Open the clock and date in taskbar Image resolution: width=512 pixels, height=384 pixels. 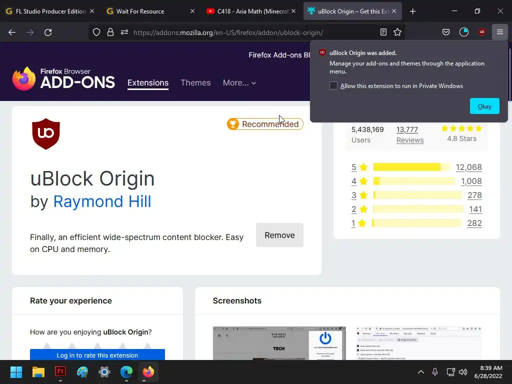pyautogui.click(x=488, y=372)
